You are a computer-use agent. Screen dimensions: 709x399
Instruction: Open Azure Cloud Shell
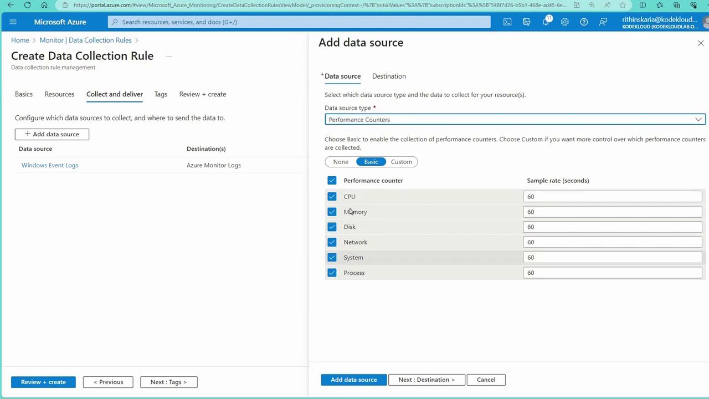tap(507, 22)
